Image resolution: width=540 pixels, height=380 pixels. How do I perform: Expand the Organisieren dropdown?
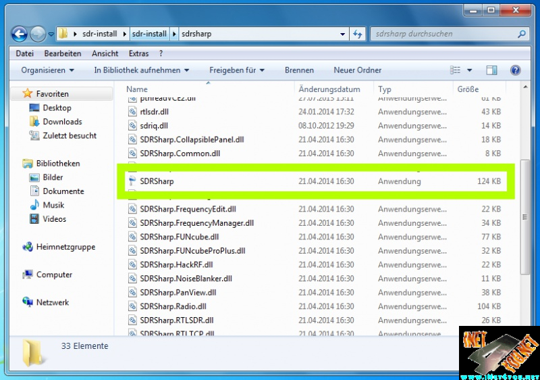point(47,70)
